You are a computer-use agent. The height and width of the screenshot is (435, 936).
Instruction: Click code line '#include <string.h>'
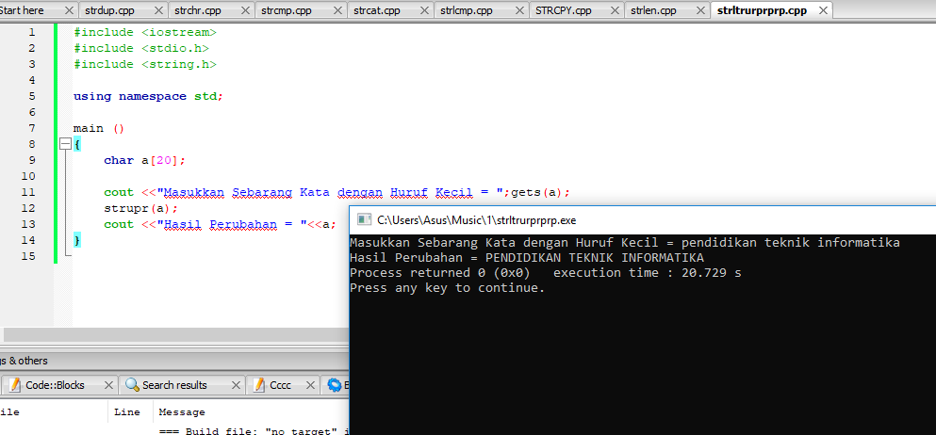pos(145,64)
